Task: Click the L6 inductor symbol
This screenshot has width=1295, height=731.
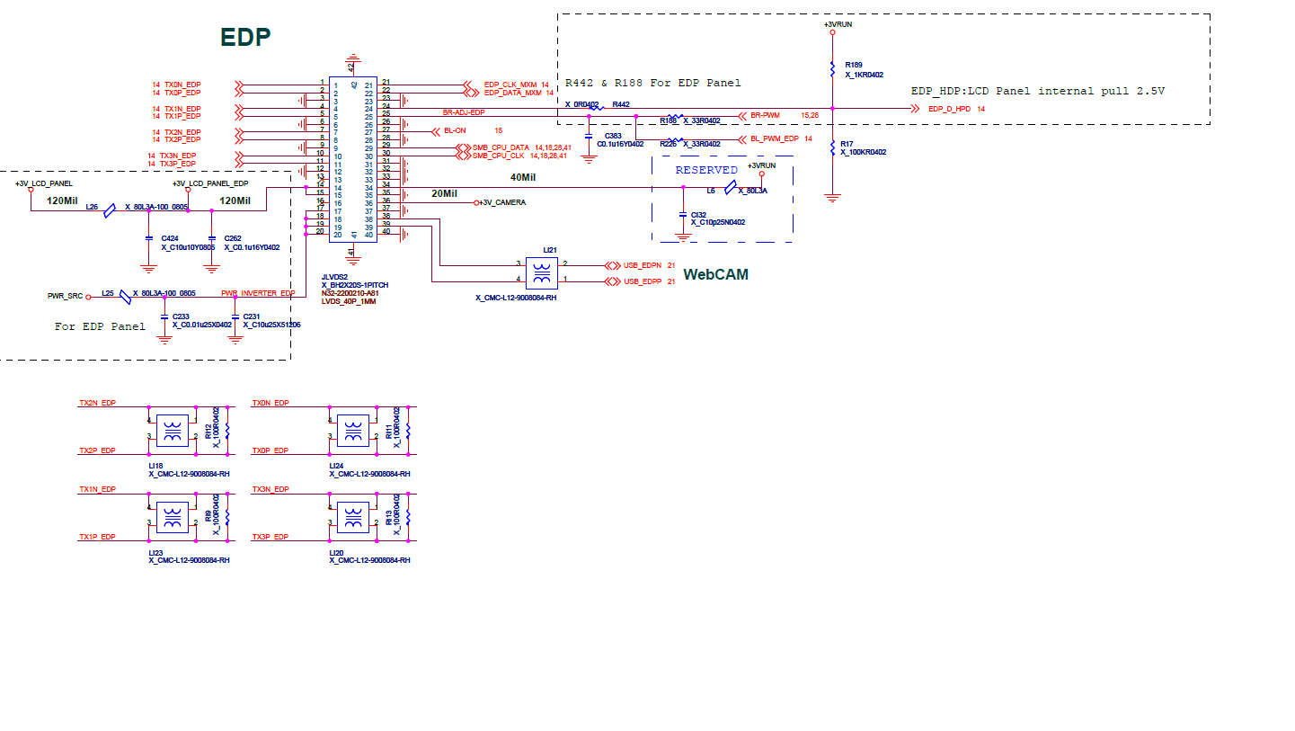Action: pos(731,187)
